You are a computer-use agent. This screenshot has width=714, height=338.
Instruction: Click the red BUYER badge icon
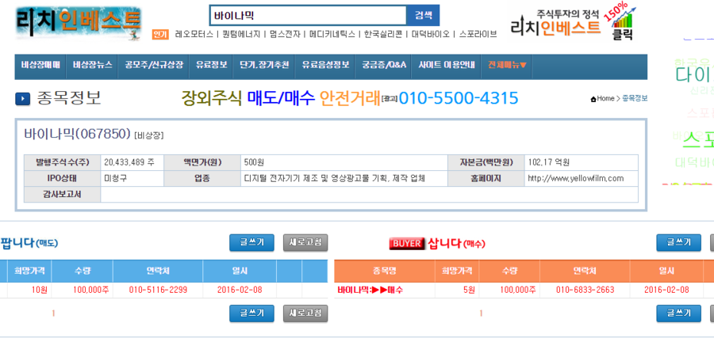click(x=407, y=244)
